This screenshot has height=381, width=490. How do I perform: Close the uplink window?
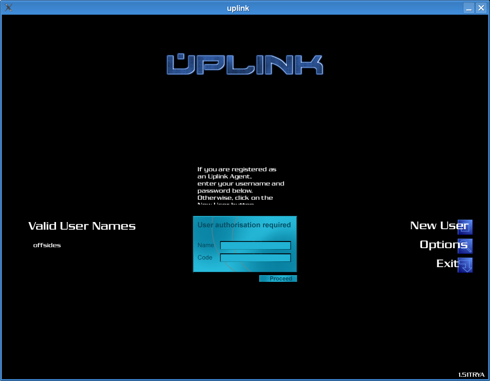coord(481,8)
